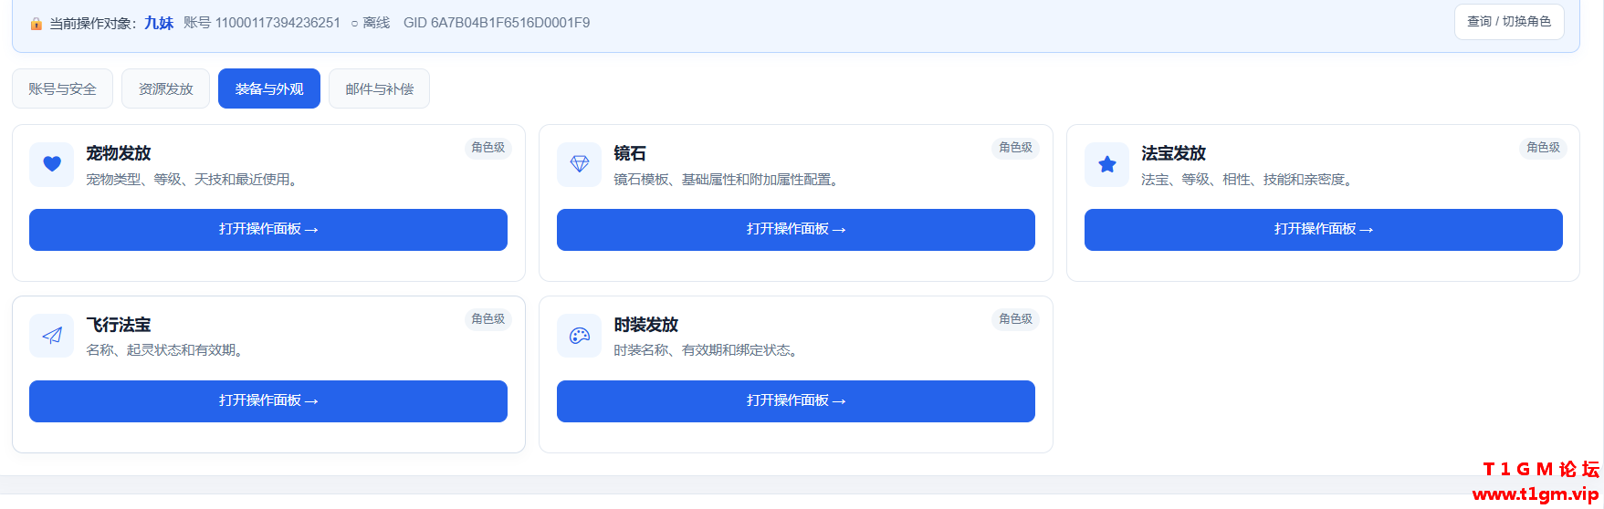Click the 查询 / 切换角色 button
Viewport: 1604px width, 509px height.
1509,22
